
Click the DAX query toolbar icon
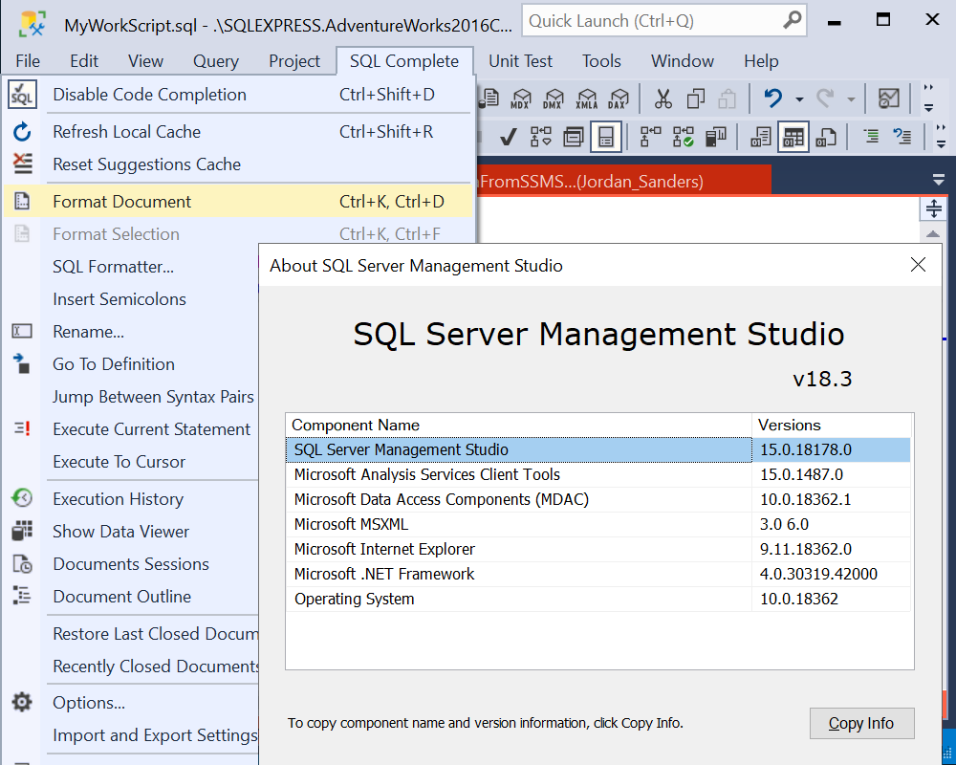pos(619,98)
